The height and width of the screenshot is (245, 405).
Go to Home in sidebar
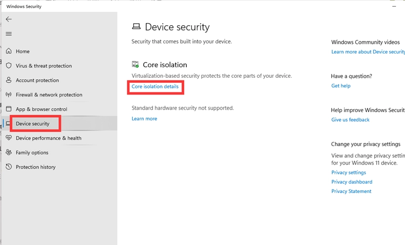[23, 51]
